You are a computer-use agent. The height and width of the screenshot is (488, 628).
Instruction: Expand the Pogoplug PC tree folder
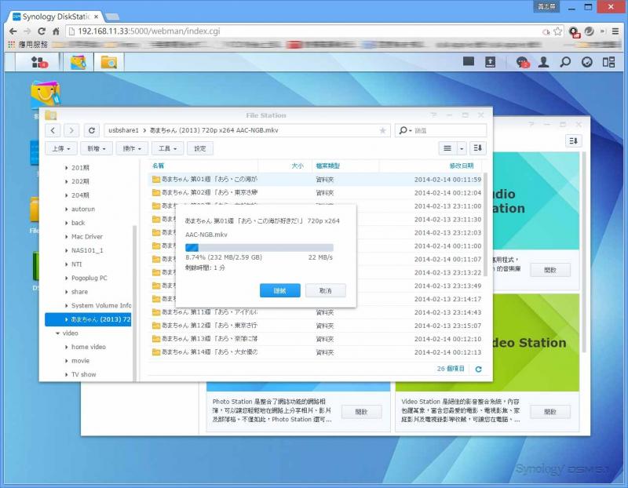tap(66, 278)
